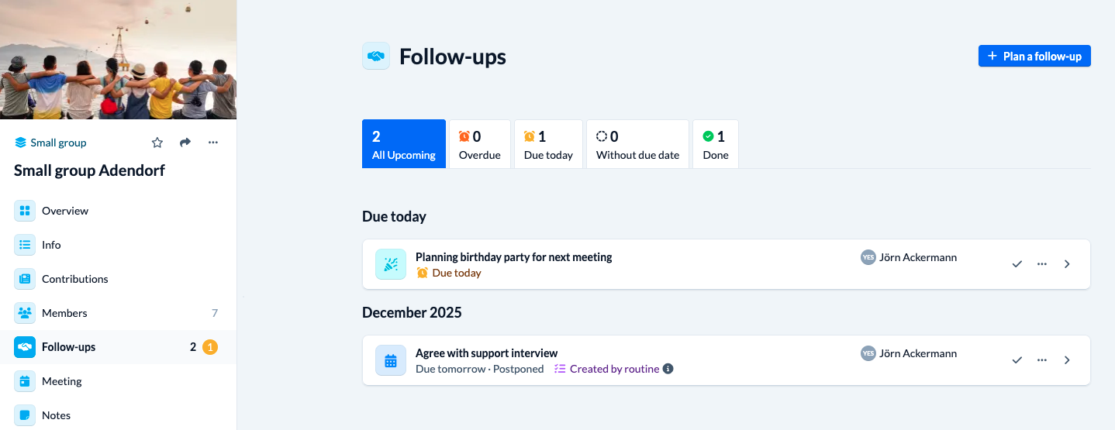Show the Members list
This screenshot has width=1115, height=430.
tap(64, 313)
